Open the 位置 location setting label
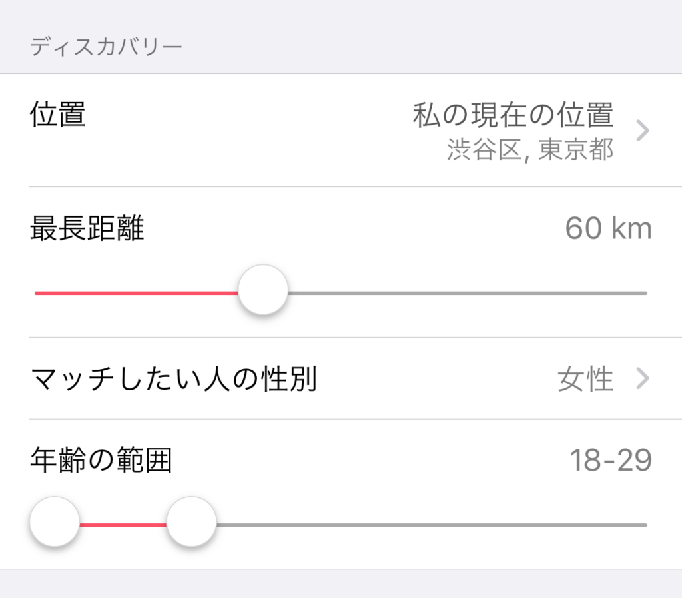The image size is (682, 598). coord(58,115)
